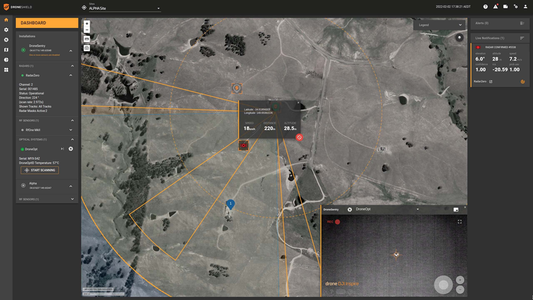533x300 pixels.
Task: Open the map layers round button
Action: pos(459,37)
